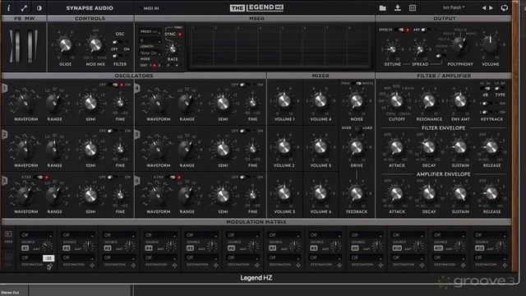
Task: Click the Stereo Out label at bottom
Action: pyautogui.click(x=10, y=293)
